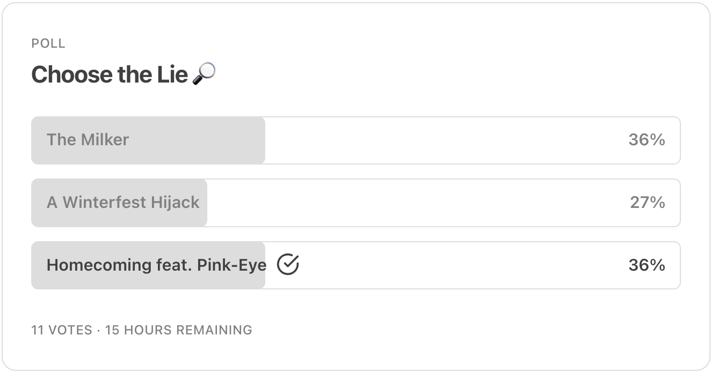Click the 36% result for Homecoming feat. Pink-Eye

tap(647, 265)
